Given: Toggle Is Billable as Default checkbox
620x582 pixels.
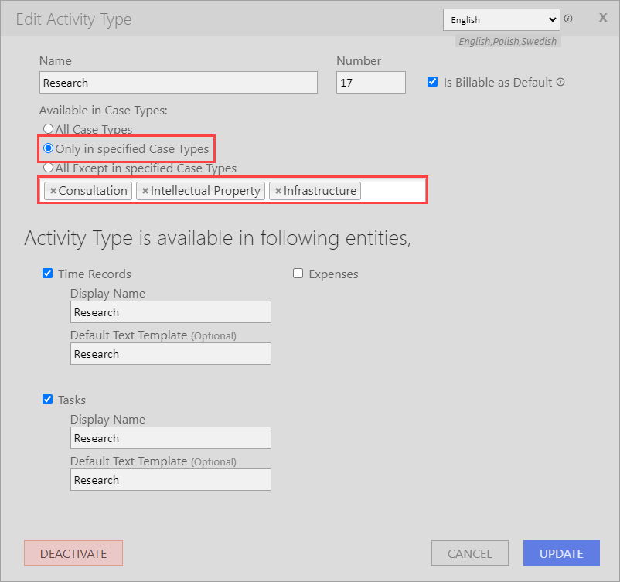Looking at the screenshot, I should click(x=433, y=82).
